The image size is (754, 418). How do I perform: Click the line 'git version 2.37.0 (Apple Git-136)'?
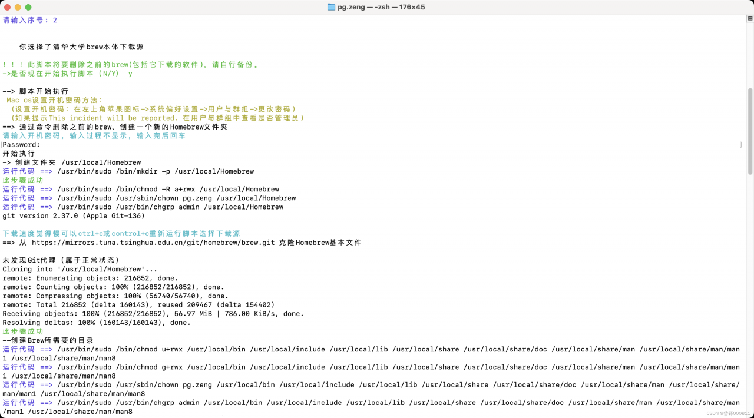point(74,215)
